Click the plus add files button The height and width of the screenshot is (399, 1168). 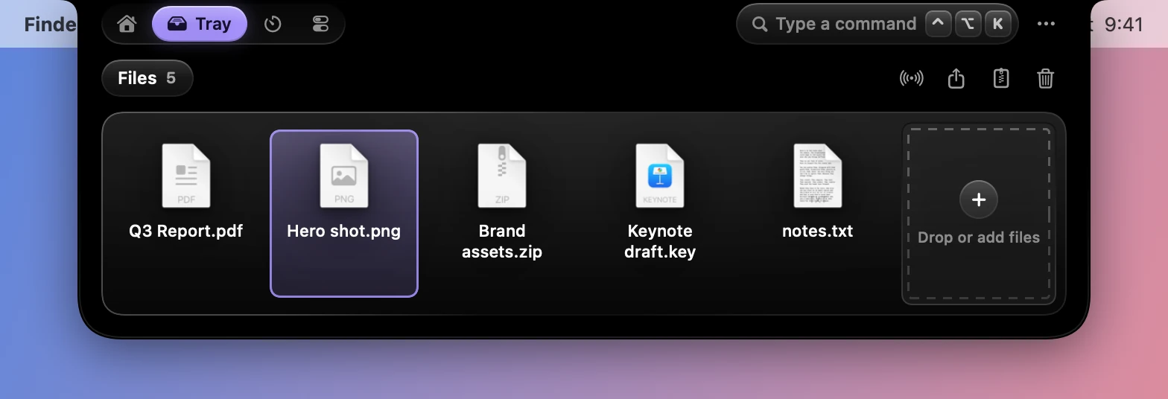[x=979, y=199]
